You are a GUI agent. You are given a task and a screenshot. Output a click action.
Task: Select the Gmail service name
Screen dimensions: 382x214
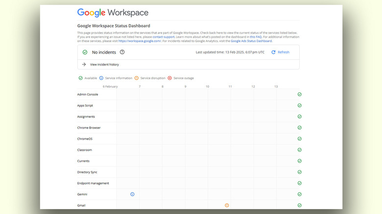coord(81,206)
